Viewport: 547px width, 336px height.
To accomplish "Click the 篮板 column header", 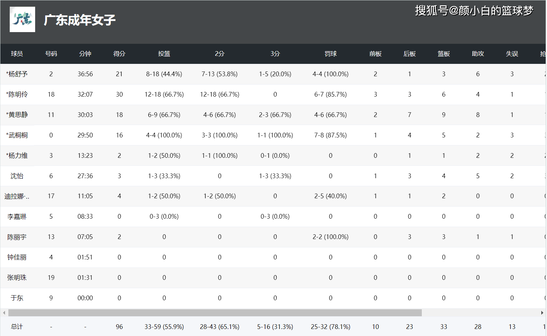I will coord(444,54).
